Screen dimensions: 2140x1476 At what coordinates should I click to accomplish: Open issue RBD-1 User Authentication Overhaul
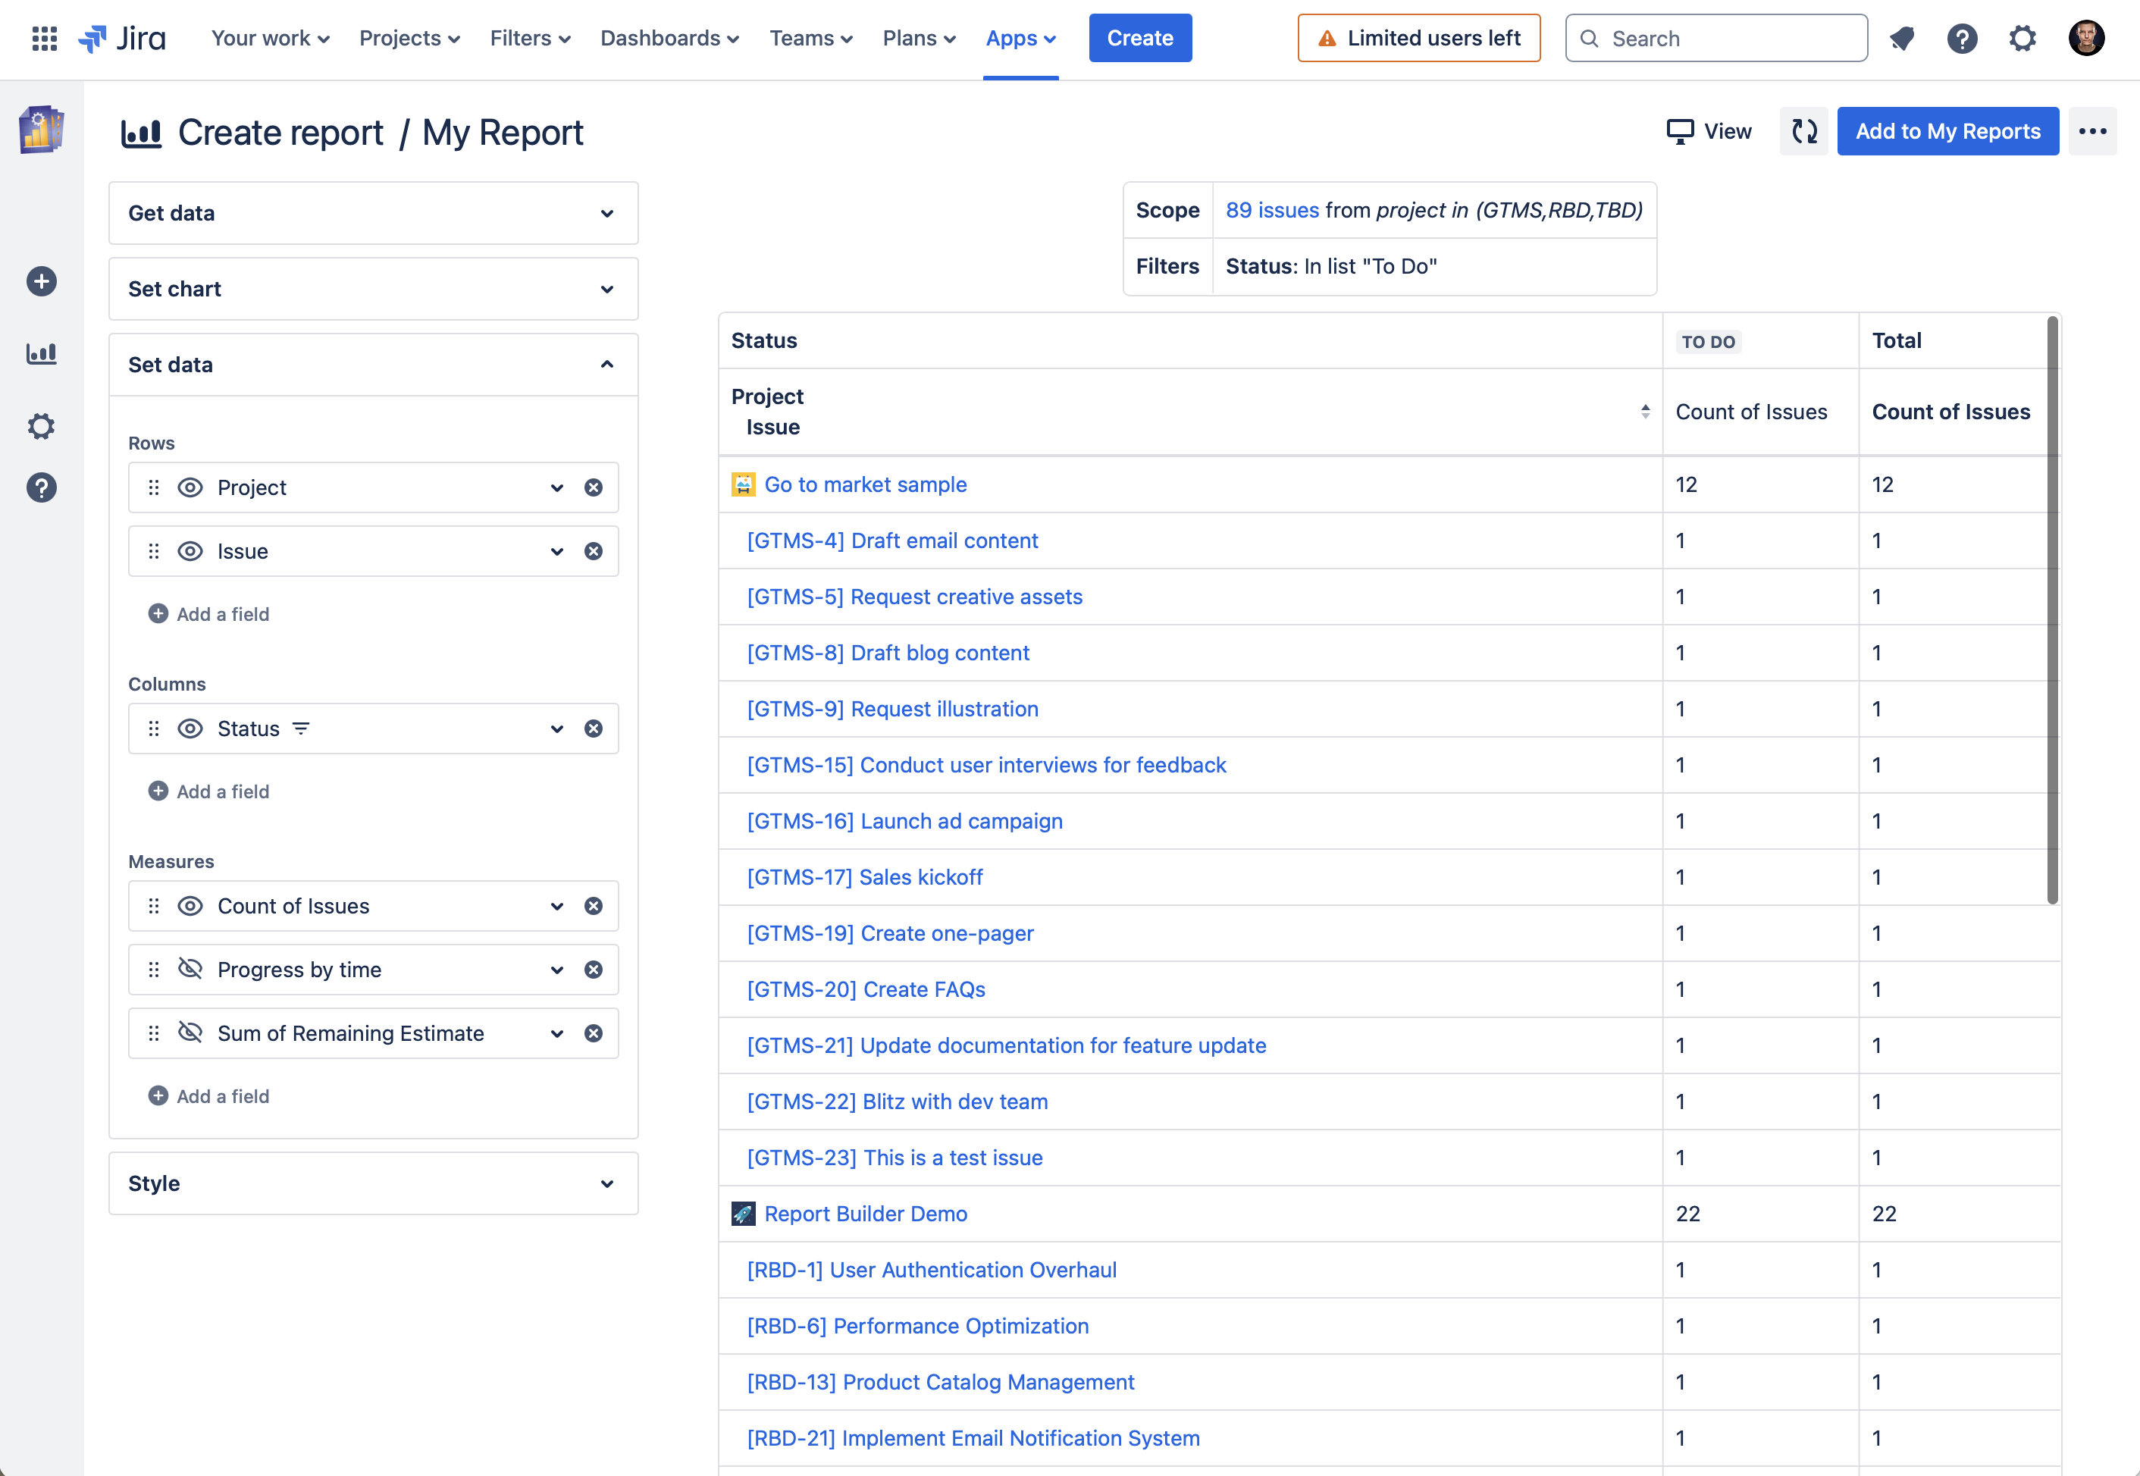click(x=932, y=1270)
